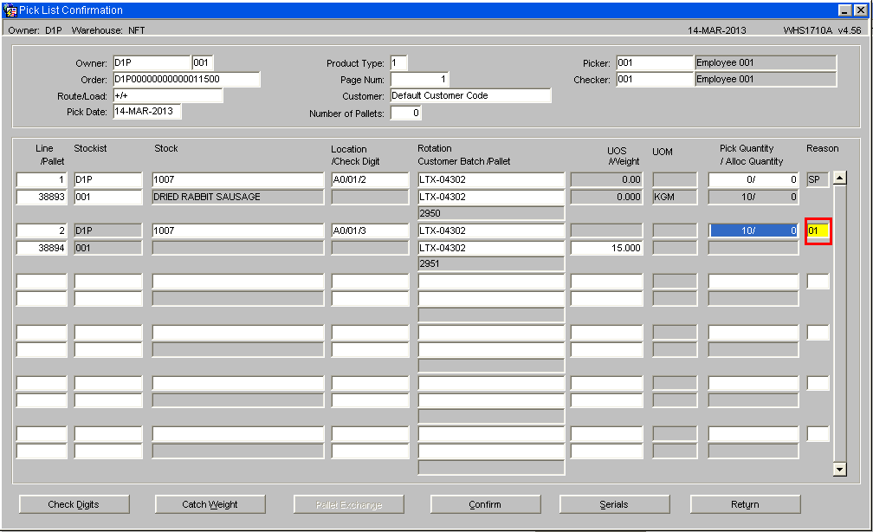The image size is (873, 532).
Task: Click the Checker name field Employee 001
Action: tap(766, 79)
